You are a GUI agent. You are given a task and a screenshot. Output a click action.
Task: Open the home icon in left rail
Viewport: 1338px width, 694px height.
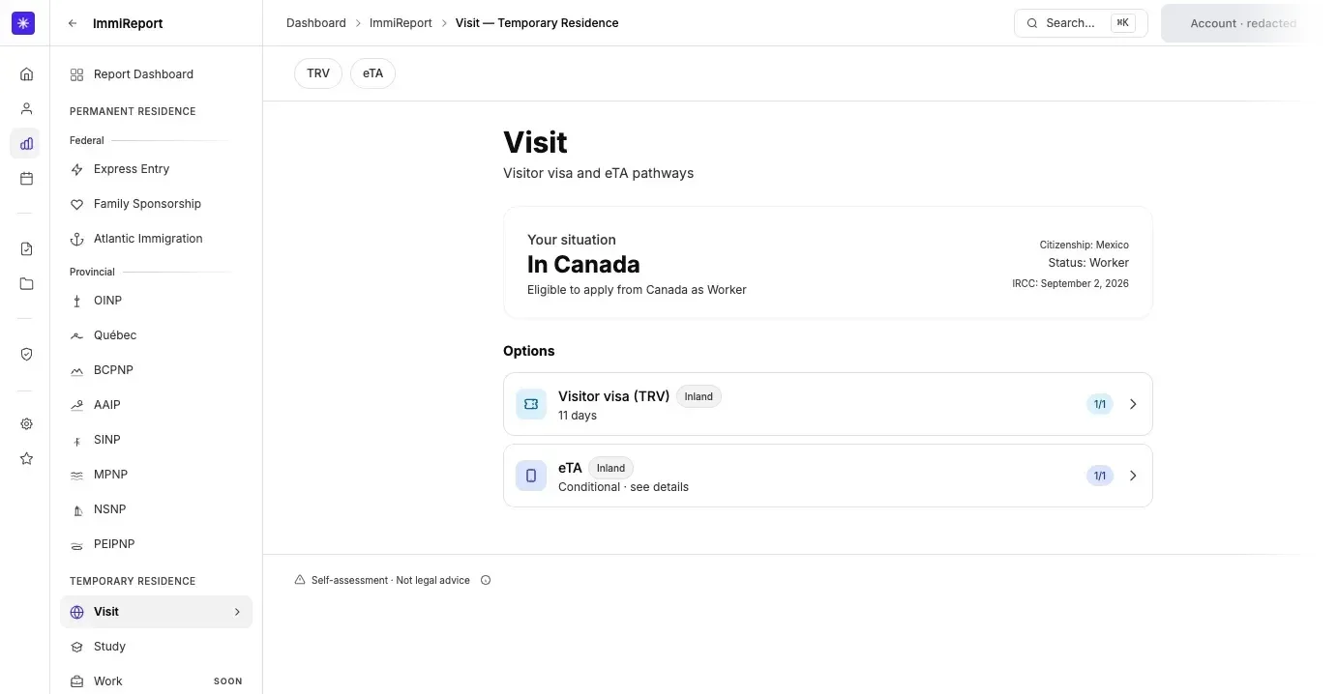pos(26,74)
